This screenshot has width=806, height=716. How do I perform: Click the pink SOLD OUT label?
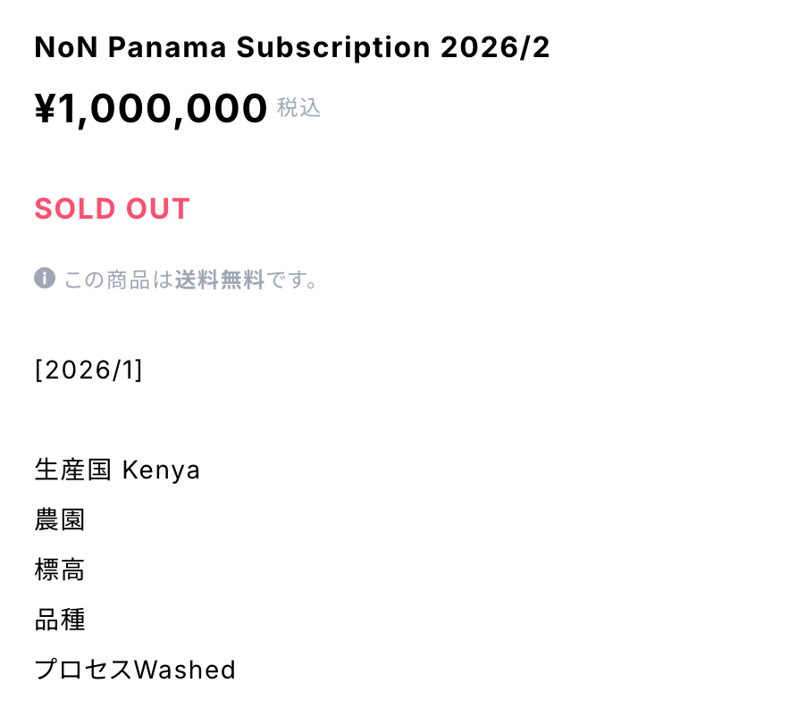tap(113, 209)
